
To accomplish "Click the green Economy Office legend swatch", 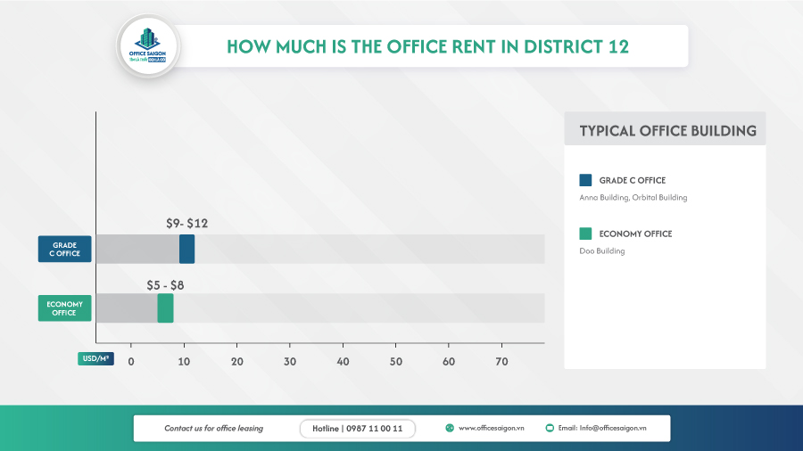I will point(585,234).
